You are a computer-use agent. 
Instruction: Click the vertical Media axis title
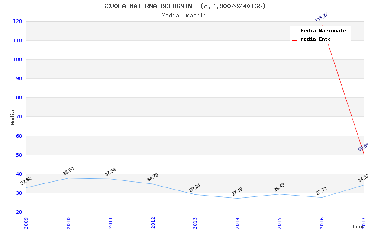[x=13, y=117]
